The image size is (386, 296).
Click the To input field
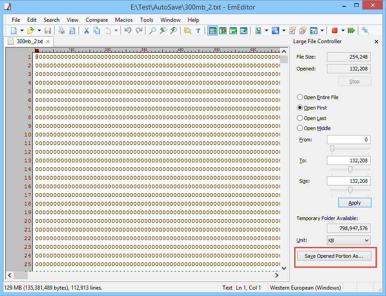pos(349,161)
